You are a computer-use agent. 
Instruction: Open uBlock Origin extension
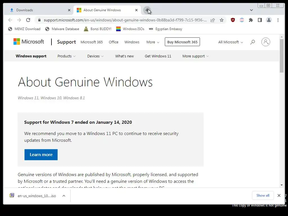pos(233,20)
